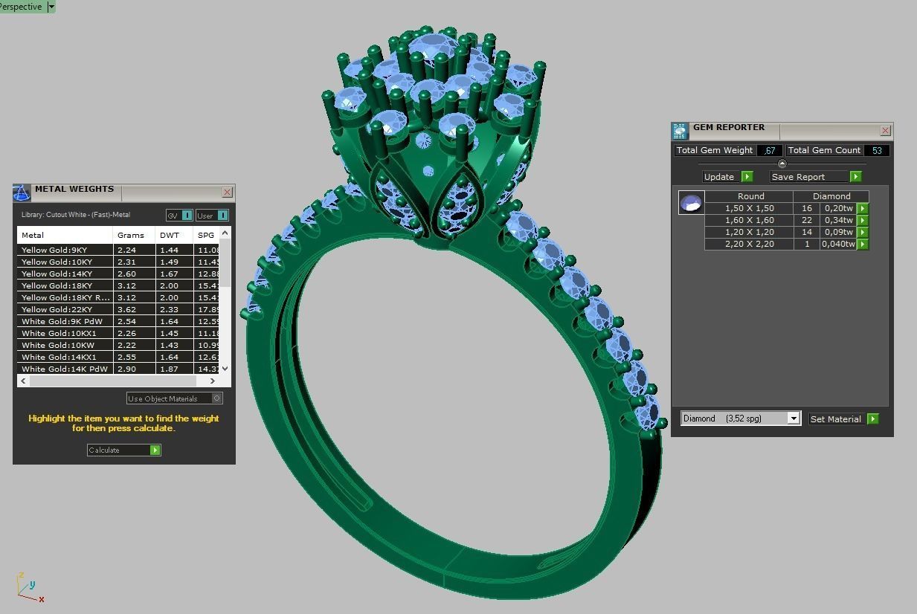Select the White Gold:10KX1 row
Screen dimensions: 917x614
click(119, 333)
